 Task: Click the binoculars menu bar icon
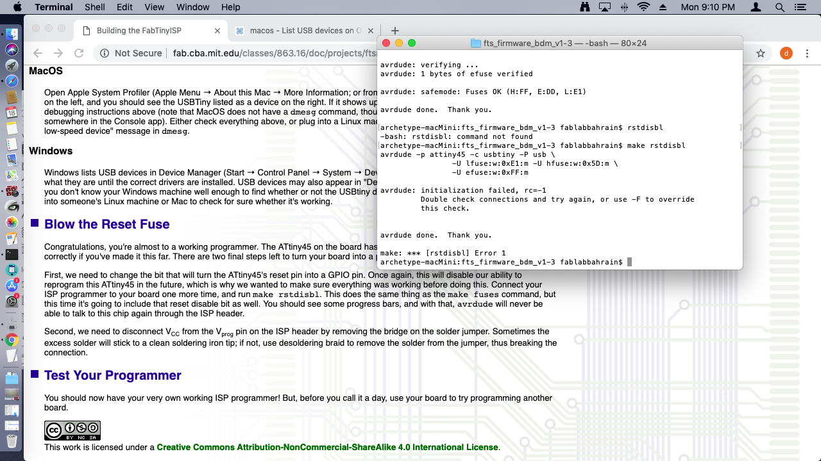585,7
